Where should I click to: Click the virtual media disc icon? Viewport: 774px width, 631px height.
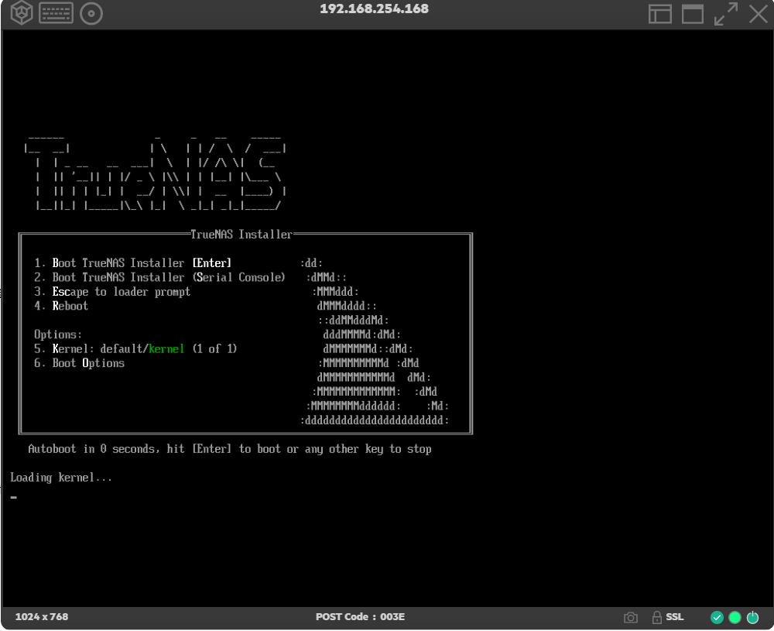tap(91, 14)
